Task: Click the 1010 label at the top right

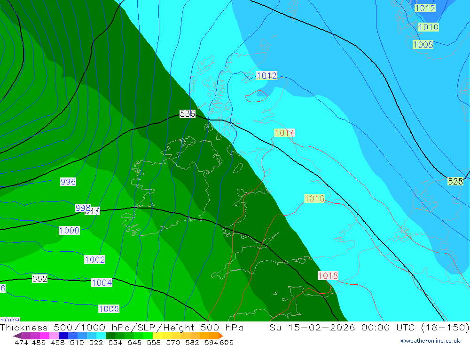Action: point(428,27)
